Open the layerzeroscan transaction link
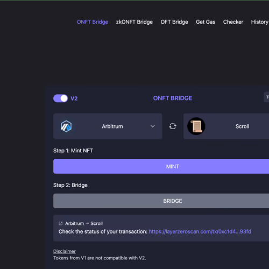 point(200,231)
